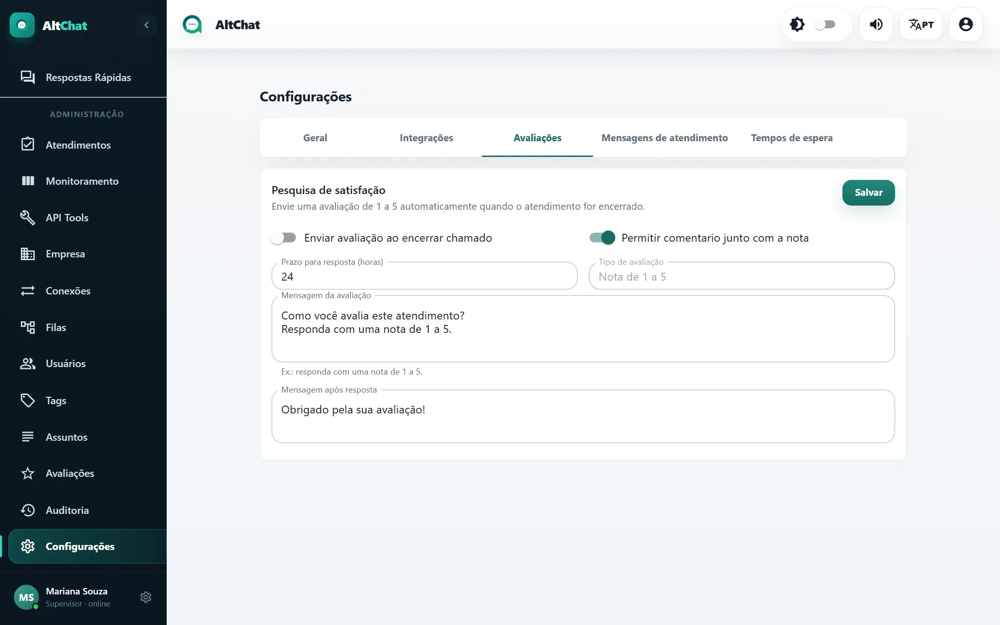Click the Salvar button
The image size is (1000, 625).
tap(869, 193)
